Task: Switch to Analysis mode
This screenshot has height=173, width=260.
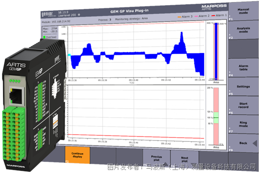Action: (244, 29)
